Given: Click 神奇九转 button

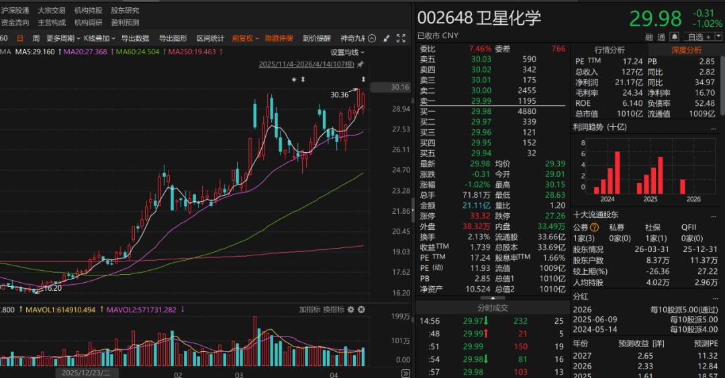Looking at the screenshot, I should click(x=353, y=38).
